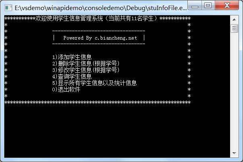This screenshot has width=243, height=162.
Task: Click the bottom asterisk border line
Action: click(x=98, y=102)
